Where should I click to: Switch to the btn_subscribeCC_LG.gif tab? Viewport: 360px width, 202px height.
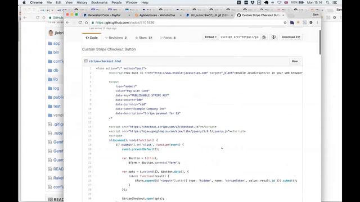tap(209, 15)
